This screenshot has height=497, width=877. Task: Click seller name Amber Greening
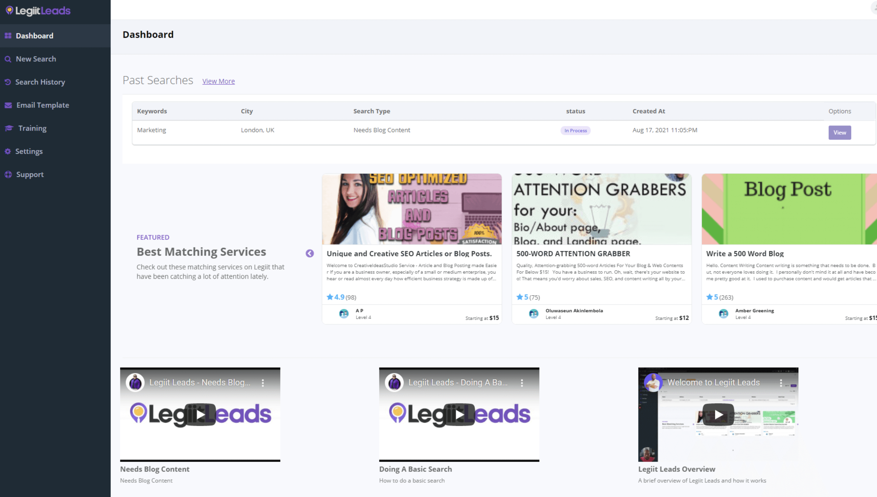coord(754,311)
